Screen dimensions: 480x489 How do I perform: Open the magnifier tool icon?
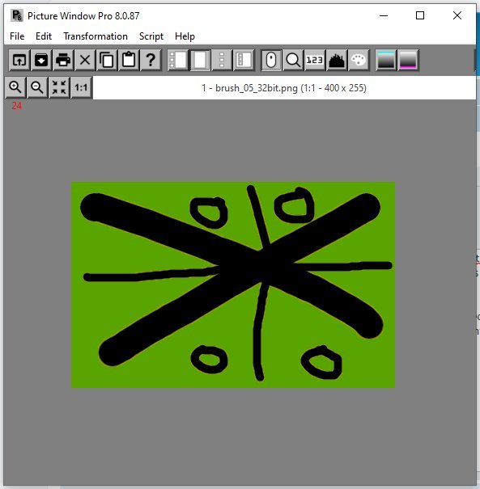pos(293,60)
